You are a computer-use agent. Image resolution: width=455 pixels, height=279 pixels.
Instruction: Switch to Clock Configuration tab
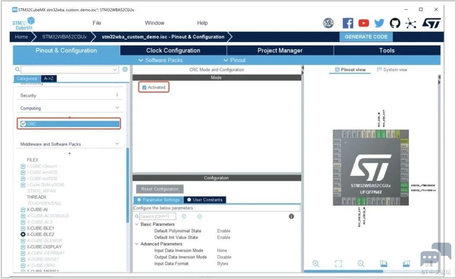coord(173,50)
